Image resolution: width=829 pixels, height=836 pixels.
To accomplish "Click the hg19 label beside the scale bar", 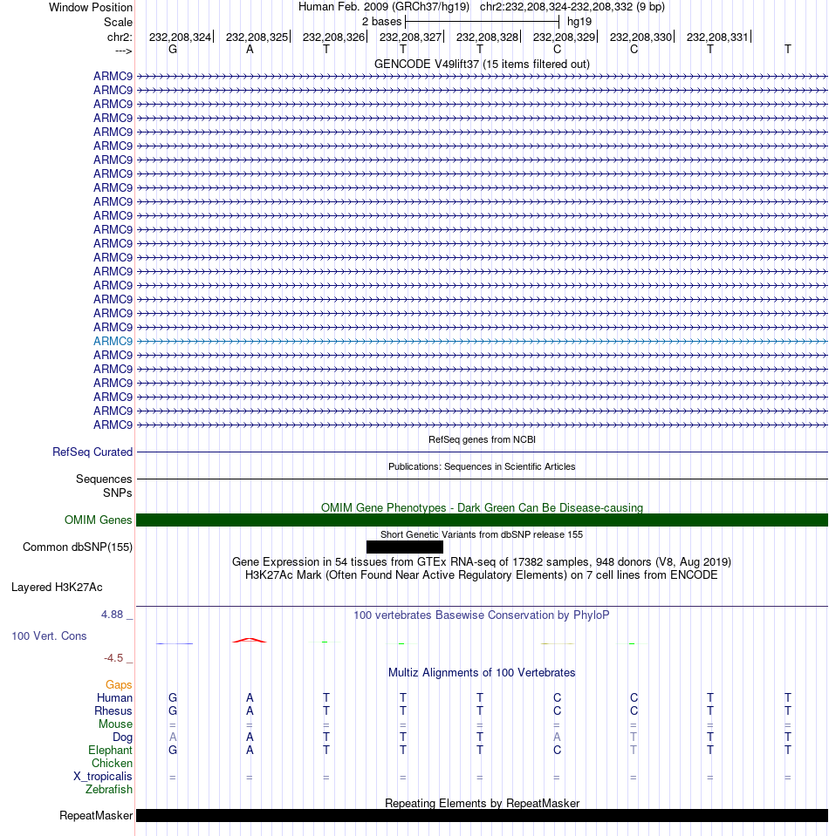I will [579, 22].
